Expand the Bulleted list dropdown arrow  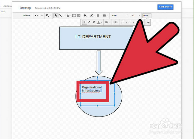tap(133, 23)
